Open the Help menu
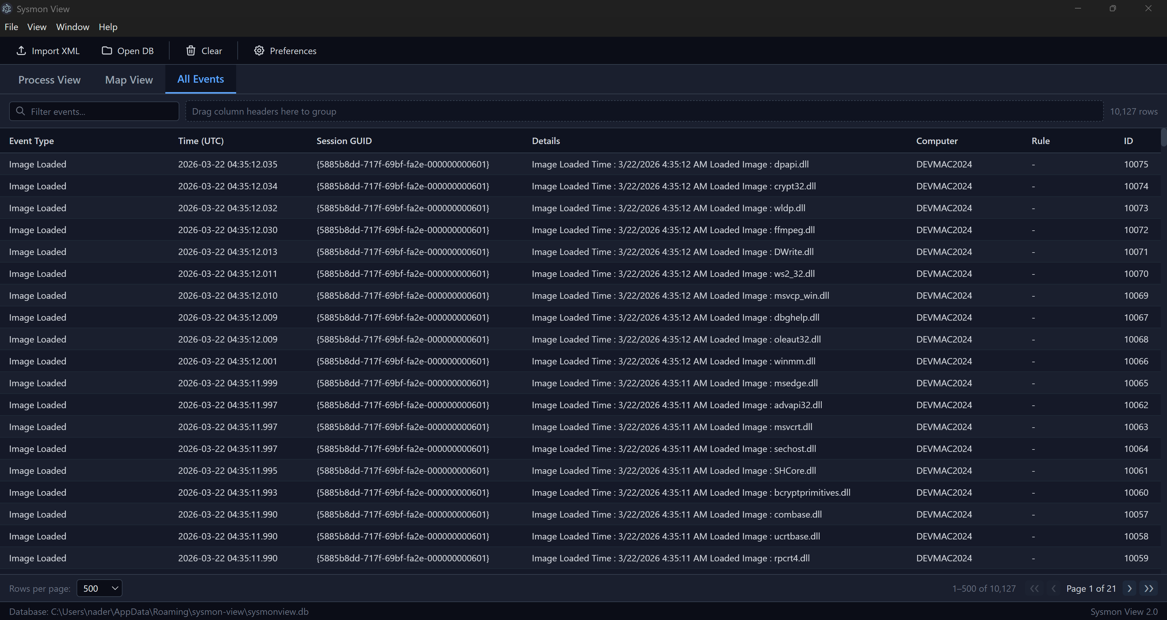 pos(108,27)
